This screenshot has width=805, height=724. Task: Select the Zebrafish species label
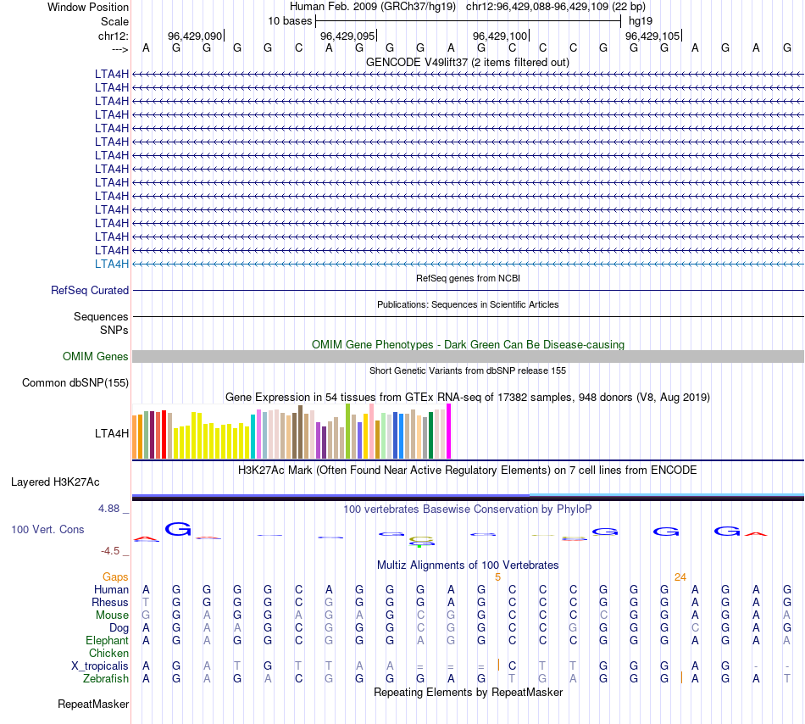pyautogui.click(x=106, y=679)
